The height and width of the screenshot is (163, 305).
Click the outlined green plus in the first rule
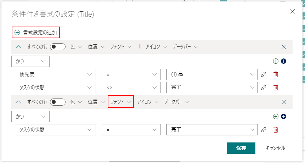coord(276,61)
